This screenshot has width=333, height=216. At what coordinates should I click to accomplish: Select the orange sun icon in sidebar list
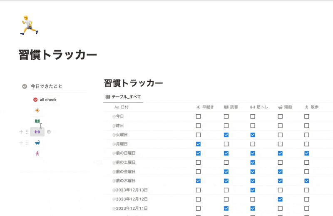(x=37, y=110)
